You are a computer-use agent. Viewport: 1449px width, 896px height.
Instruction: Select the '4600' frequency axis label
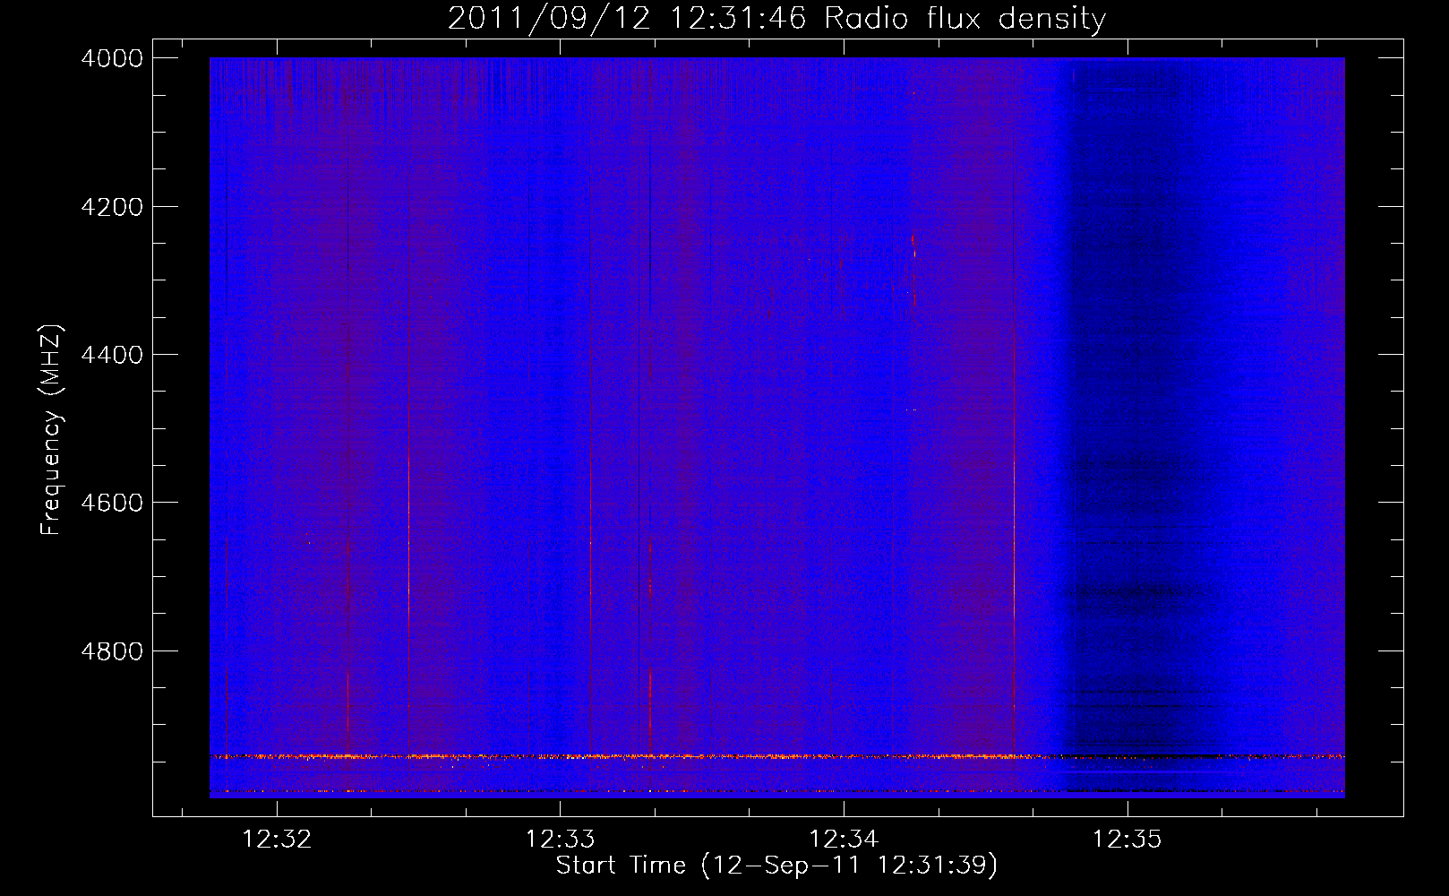click(x=112, y=503)
